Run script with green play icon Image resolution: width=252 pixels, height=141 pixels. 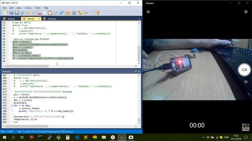[87, 13]
